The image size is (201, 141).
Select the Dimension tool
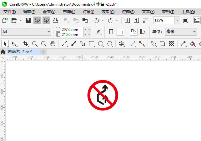(133, 44)
